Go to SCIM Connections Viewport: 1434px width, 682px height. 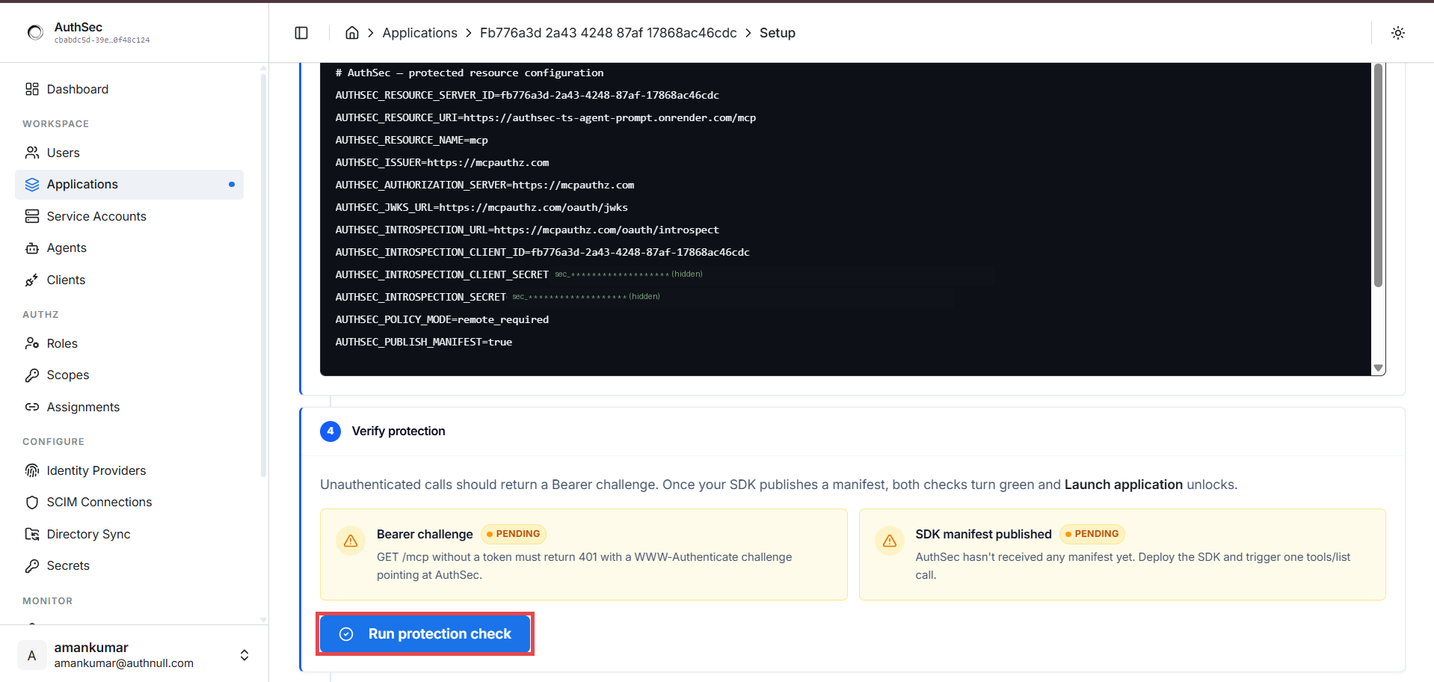pyautogui.click(x=129, y=503)
